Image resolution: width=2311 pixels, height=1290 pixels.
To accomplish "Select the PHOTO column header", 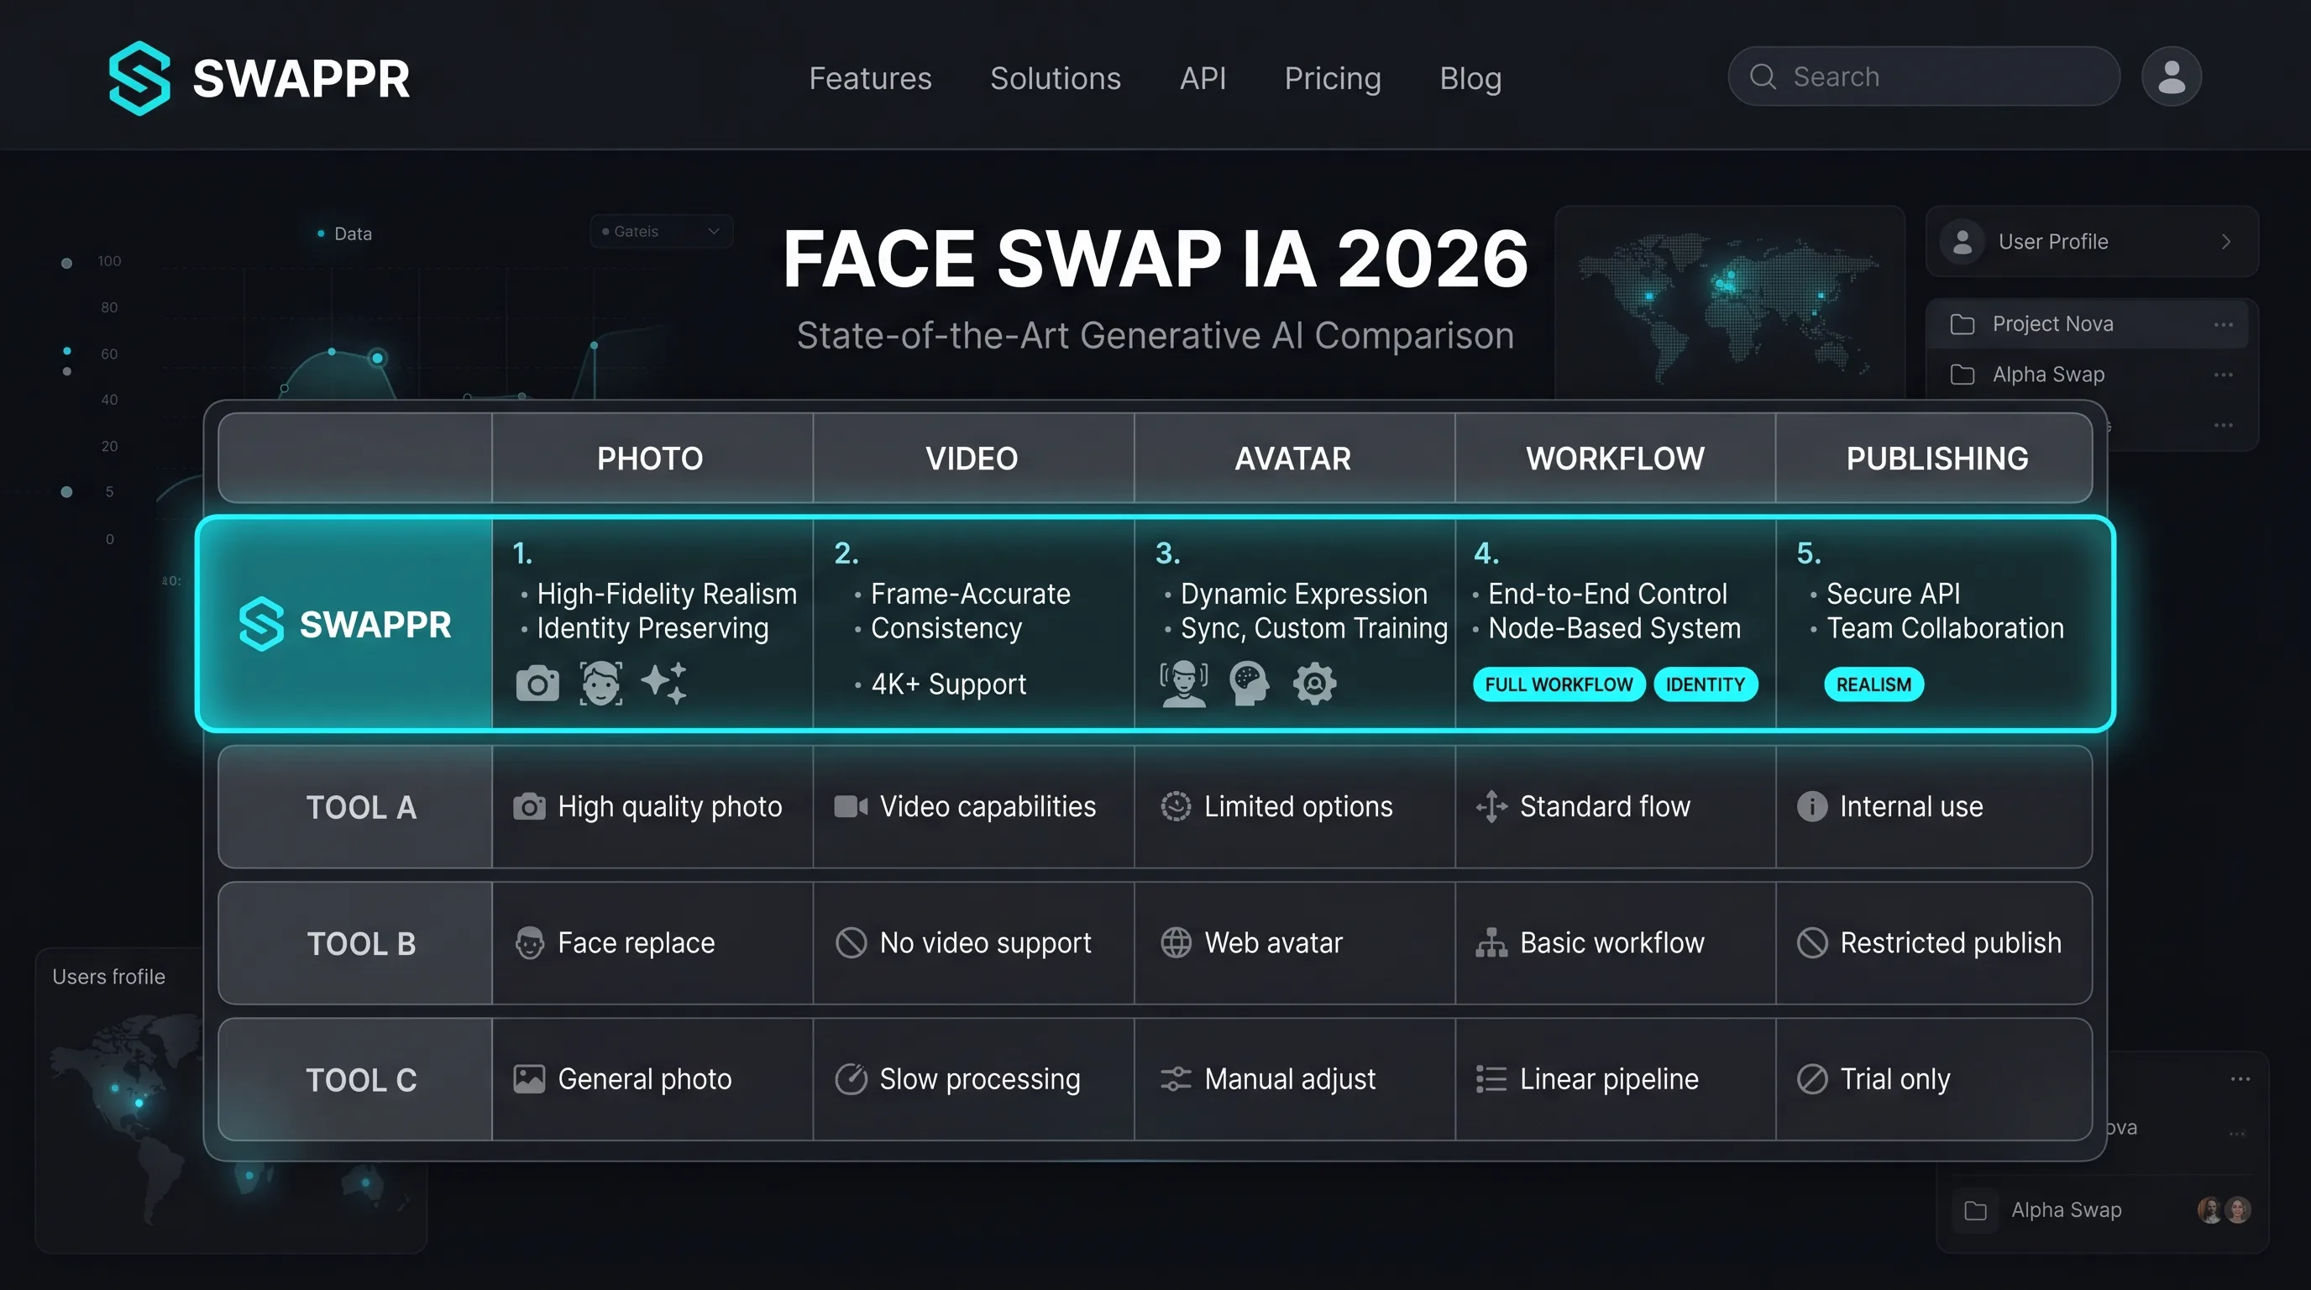I will click(652, 459).
